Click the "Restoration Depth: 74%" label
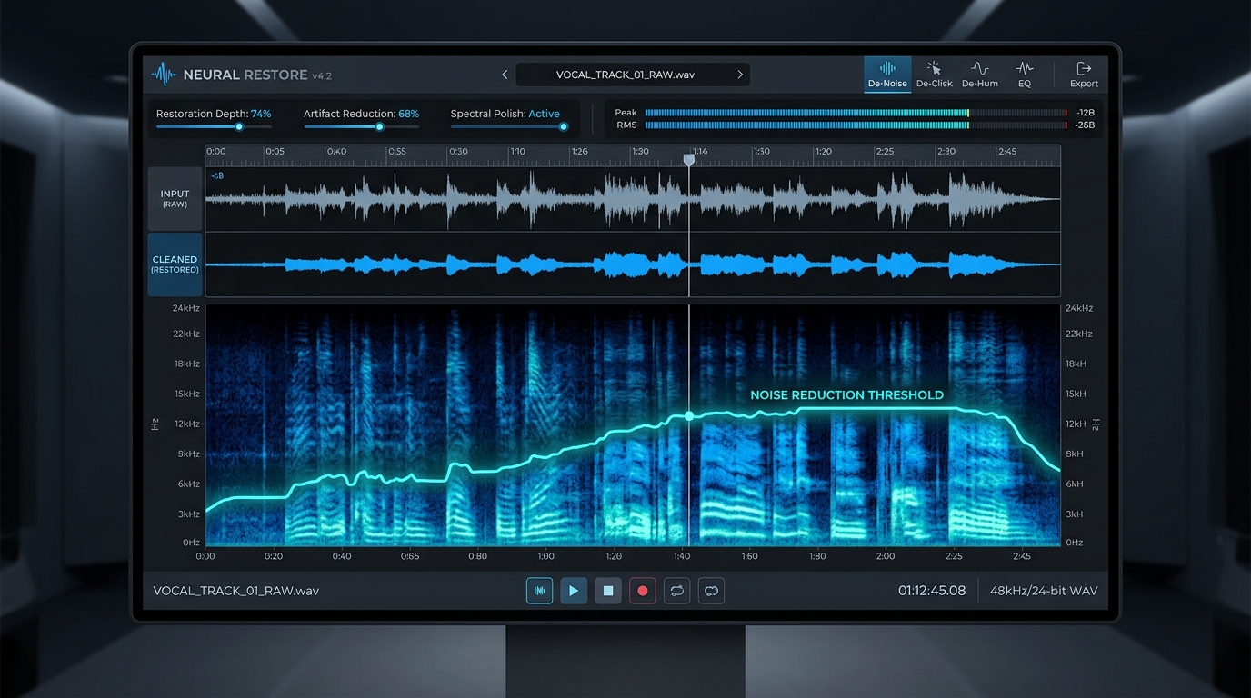This screenshot has width=1251, height=698. [214, 114]
